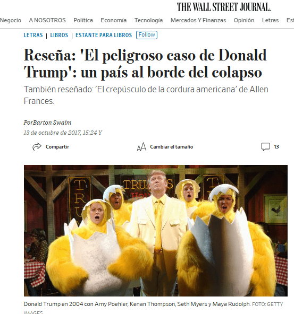Open Mercados Y Finanzas section
The height and width of the screenshot is (314, 294).
(x=198, y=20)
